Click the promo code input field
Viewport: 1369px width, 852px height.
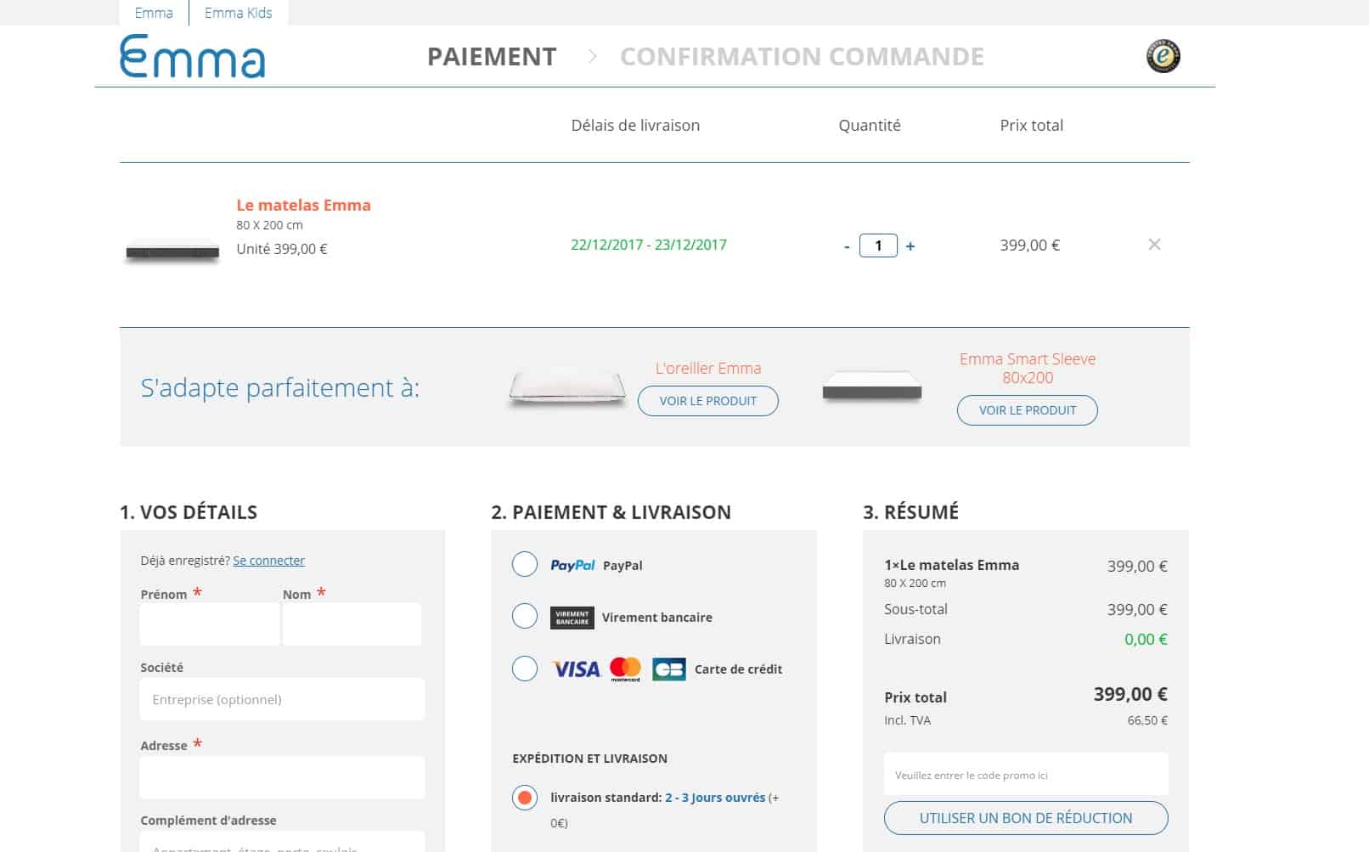coord(1026,774)
